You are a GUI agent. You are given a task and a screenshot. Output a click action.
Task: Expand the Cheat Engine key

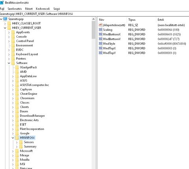click(13, 94)
